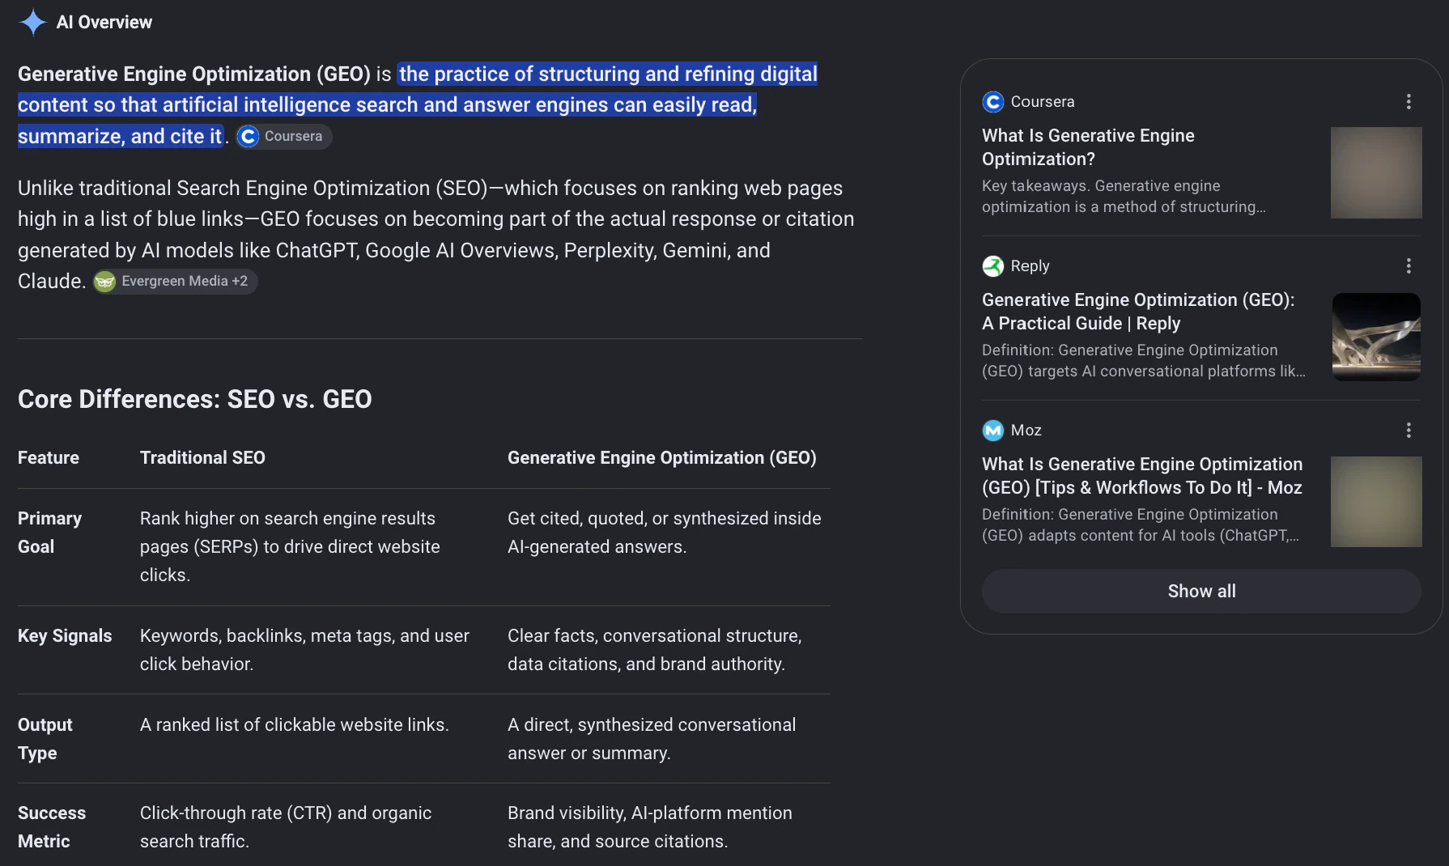This screenshot has width=1449, height=866.
Task: Open the Coursera citation chip after the definition
Action: pos(284,136)
